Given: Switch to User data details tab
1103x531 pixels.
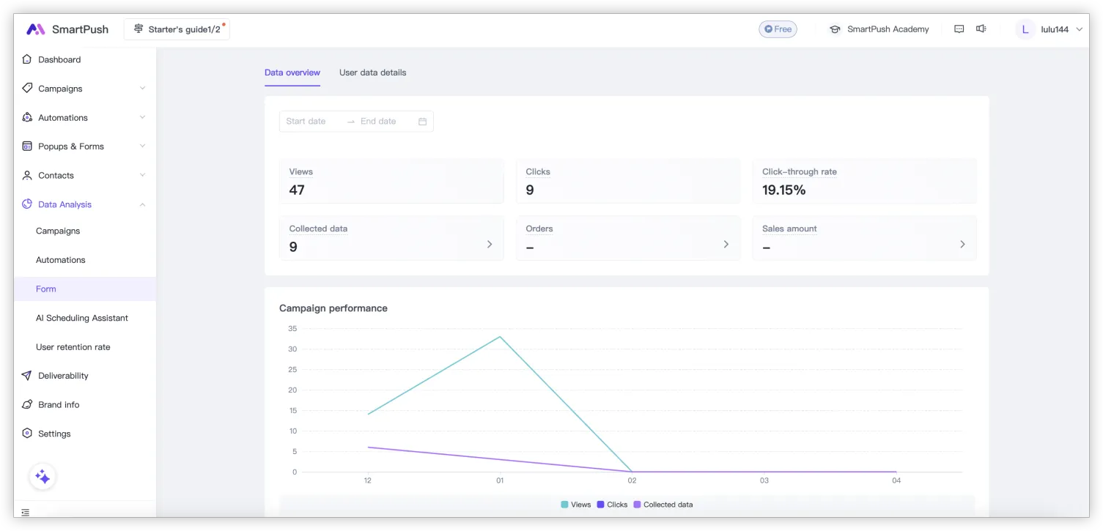Looking at the screenshot, I should click(x=372, y=73).
